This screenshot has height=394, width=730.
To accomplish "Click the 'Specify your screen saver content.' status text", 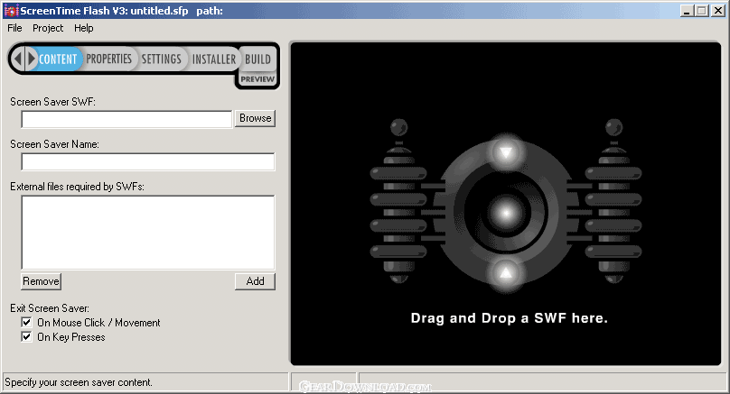I will 79,382.
